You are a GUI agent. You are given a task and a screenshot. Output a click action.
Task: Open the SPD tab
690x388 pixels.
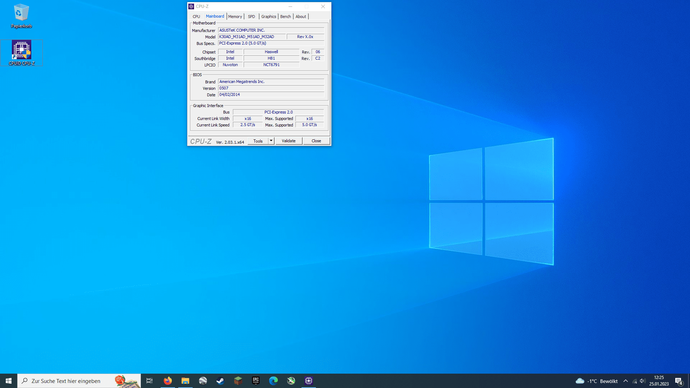252,17
